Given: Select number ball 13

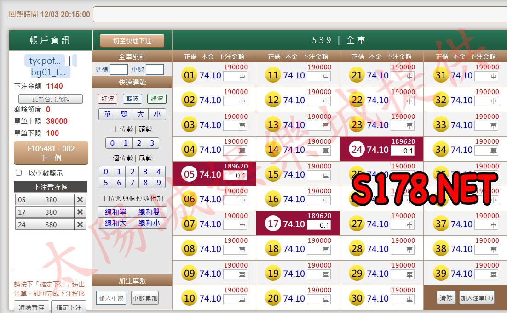Looking at the screenshot, I should pyautogui.click(x=273, y=125).
